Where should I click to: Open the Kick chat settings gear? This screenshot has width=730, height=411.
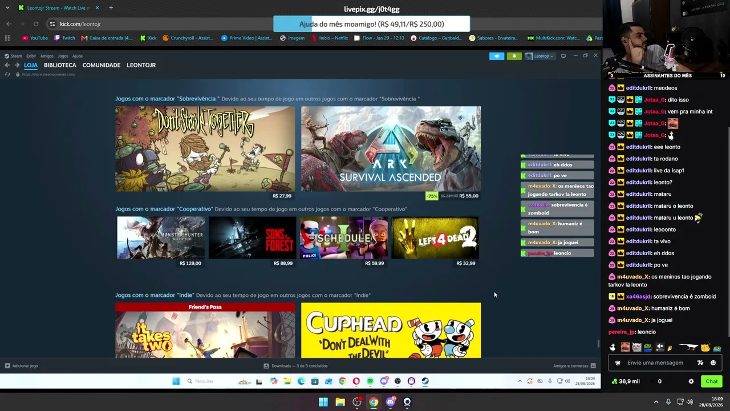coord(691,381)
